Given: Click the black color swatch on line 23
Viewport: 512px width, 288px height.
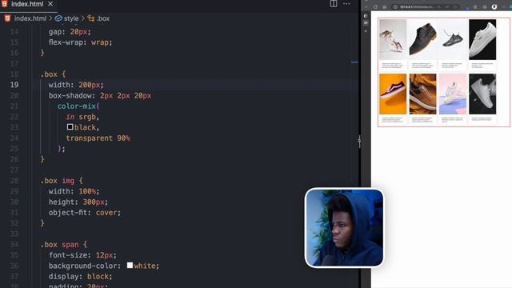Looking at the screenshot, I should coord(70,127).
